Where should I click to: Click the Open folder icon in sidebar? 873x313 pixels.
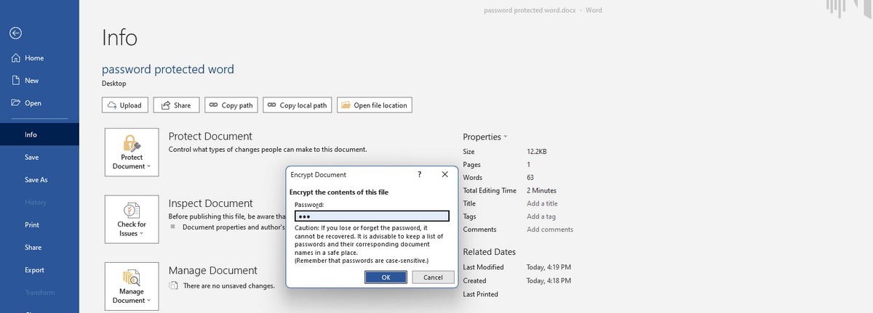[x=15, y=103]
